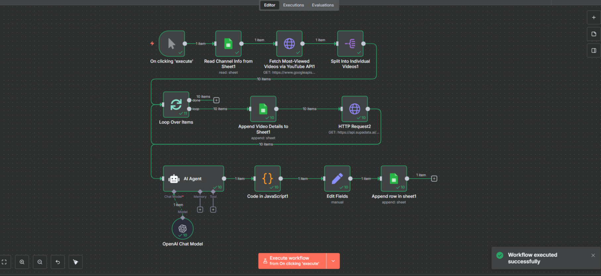Add node to the Memory connector
The height and width of the screenshot is (276, 601).
point(200,209)
